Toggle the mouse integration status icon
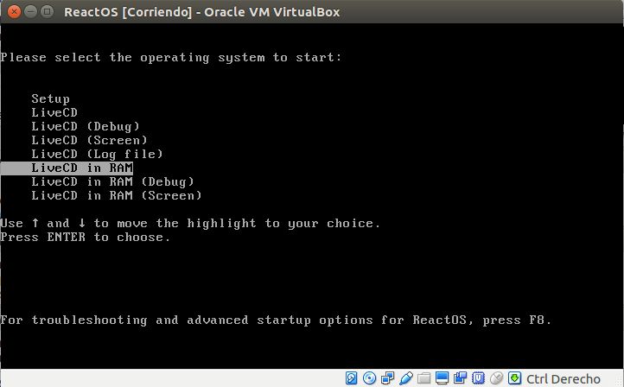The image size is (624, 387). tap(495, 378)
